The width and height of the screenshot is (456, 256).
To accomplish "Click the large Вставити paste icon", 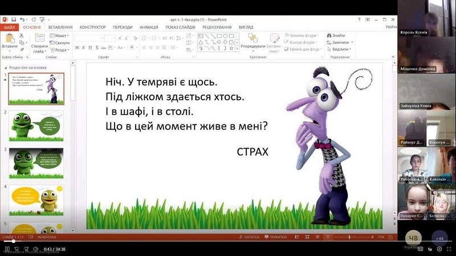I will (x=10, y=38).
